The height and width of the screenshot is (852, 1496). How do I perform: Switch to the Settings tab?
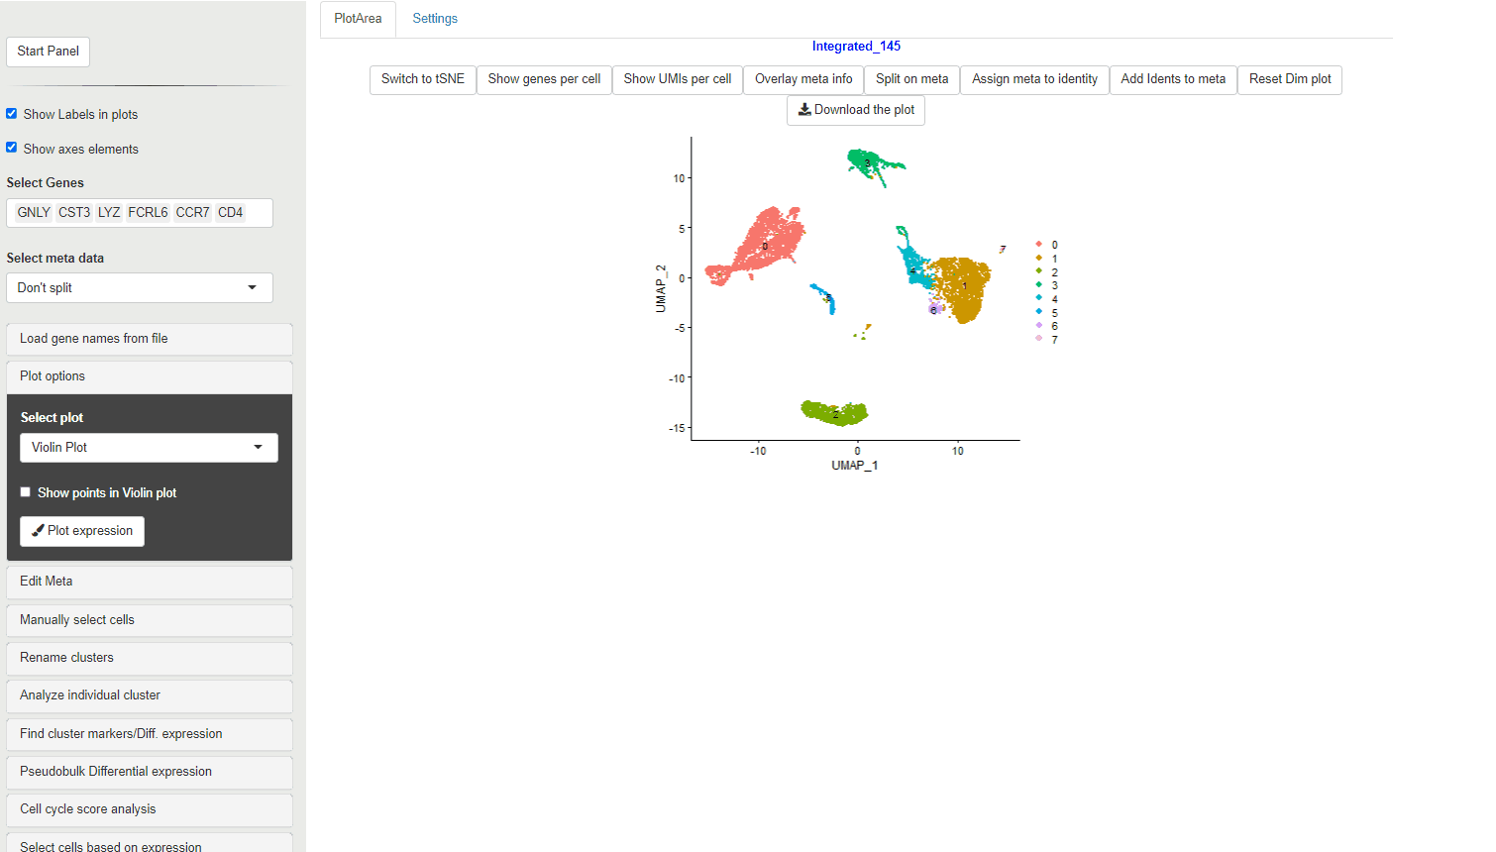pyautogui.click(x=435, y=19)
